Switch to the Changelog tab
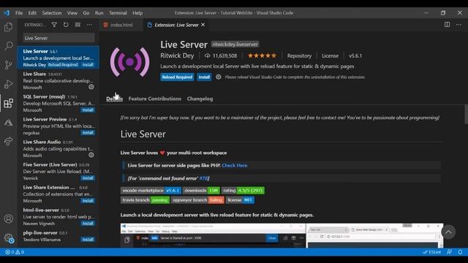Screen dimensions: 468x263 pyautogui.click(x=200, y=99)
